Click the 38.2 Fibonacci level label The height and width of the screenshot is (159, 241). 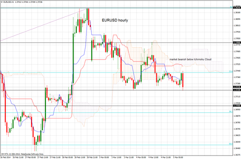click(x=231, y=111)
